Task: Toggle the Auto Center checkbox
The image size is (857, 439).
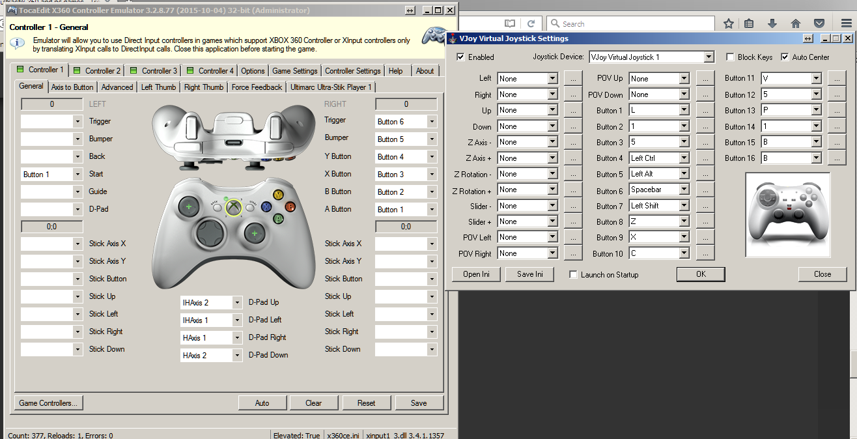Action: click(785, 57)
